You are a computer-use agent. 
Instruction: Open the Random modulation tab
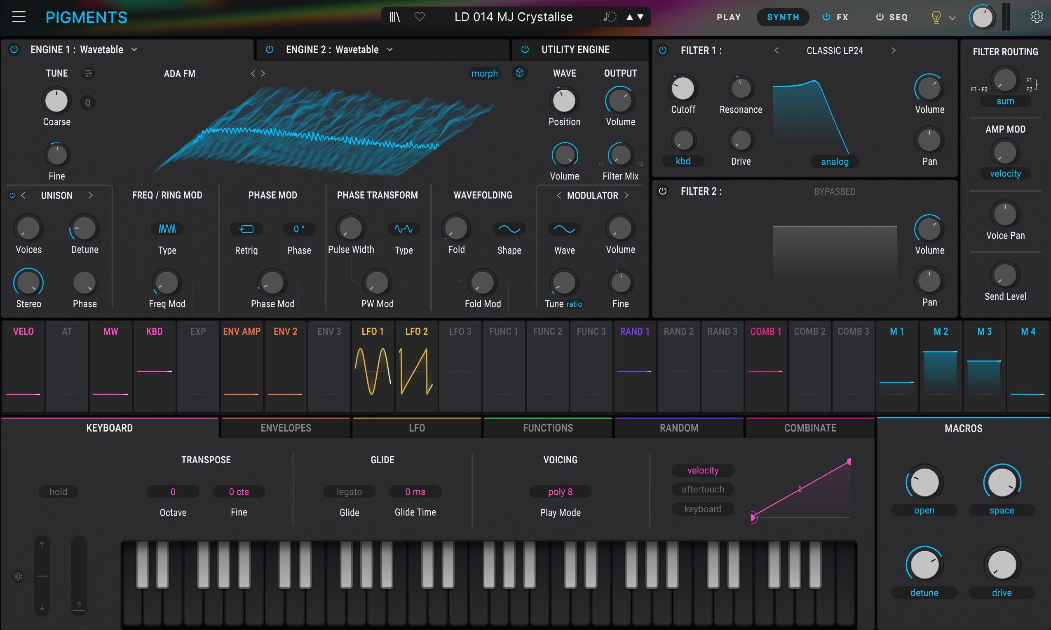coord(678,428)
